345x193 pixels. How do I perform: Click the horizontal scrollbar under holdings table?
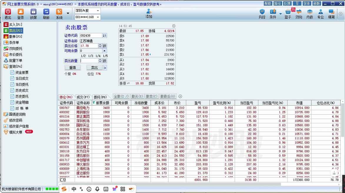[x=176, y=184]
